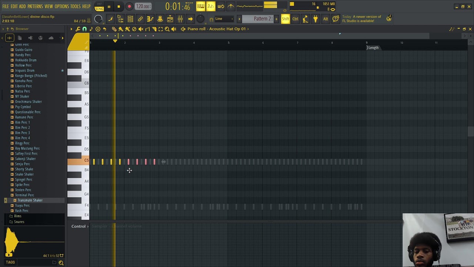This screenshot has width=474, height=267.
Task: Open channel selector arrow after Acoustic Hat title
Action: (248, 29)
